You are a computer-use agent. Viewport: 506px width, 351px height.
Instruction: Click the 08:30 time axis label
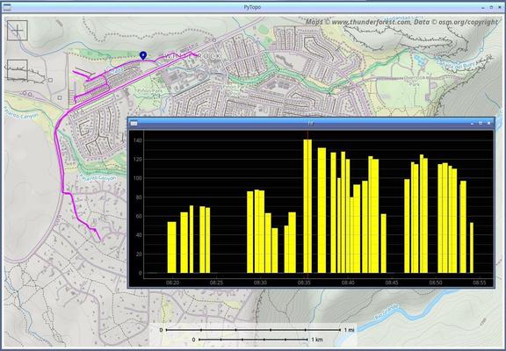pos(260,283)
